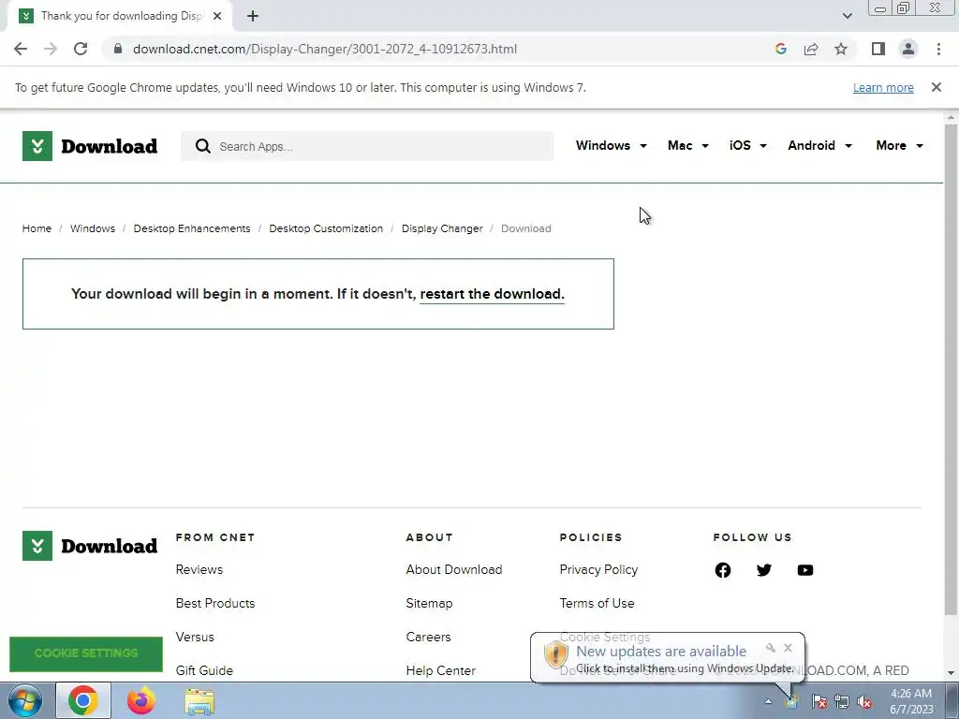Open Terms of Use link
The width and height of the screenshot is (959, 719).
point(597,603)
